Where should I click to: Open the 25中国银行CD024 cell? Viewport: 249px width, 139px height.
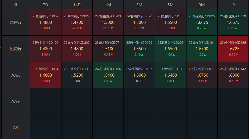click(x=77, y=22)
